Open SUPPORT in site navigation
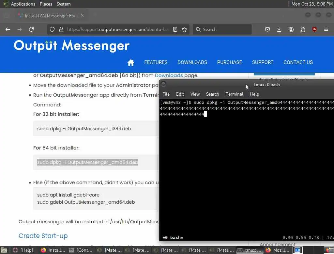Viewport: 334px width, 254px height. point(263,62)
